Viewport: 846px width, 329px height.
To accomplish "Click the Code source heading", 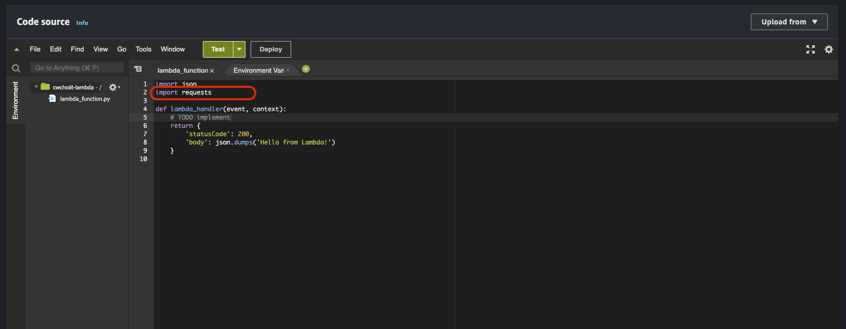I will click(43, 22).
